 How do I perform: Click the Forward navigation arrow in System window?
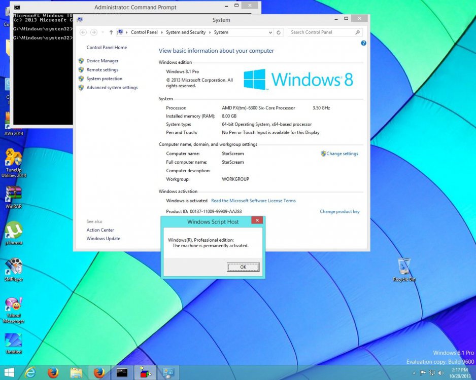click(x=94, y=32)
